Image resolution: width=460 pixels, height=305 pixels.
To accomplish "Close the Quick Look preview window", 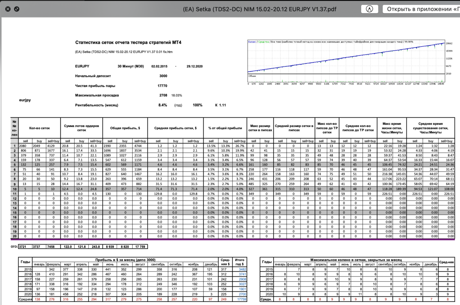I will click(8, 9).
